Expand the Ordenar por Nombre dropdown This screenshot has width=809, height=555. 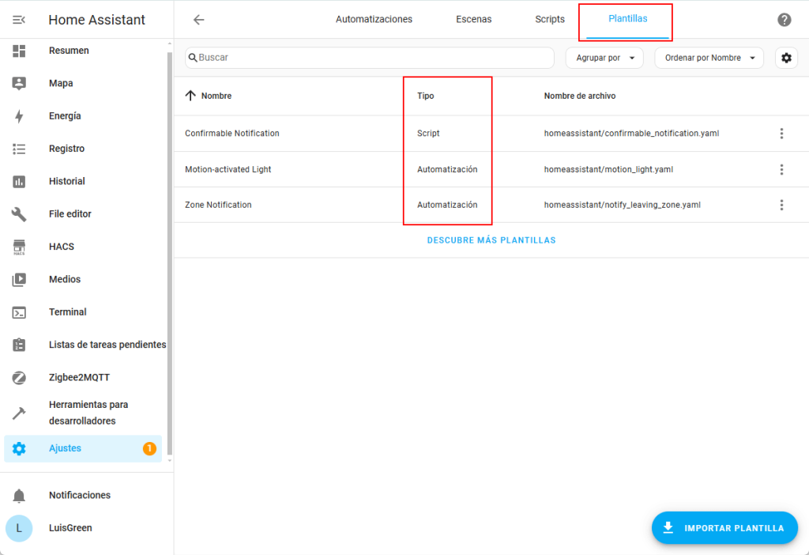(x=709, y=58)
